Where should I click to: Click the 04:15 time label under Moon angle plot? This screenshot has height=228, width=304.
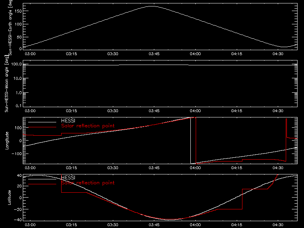coord(237,111)
